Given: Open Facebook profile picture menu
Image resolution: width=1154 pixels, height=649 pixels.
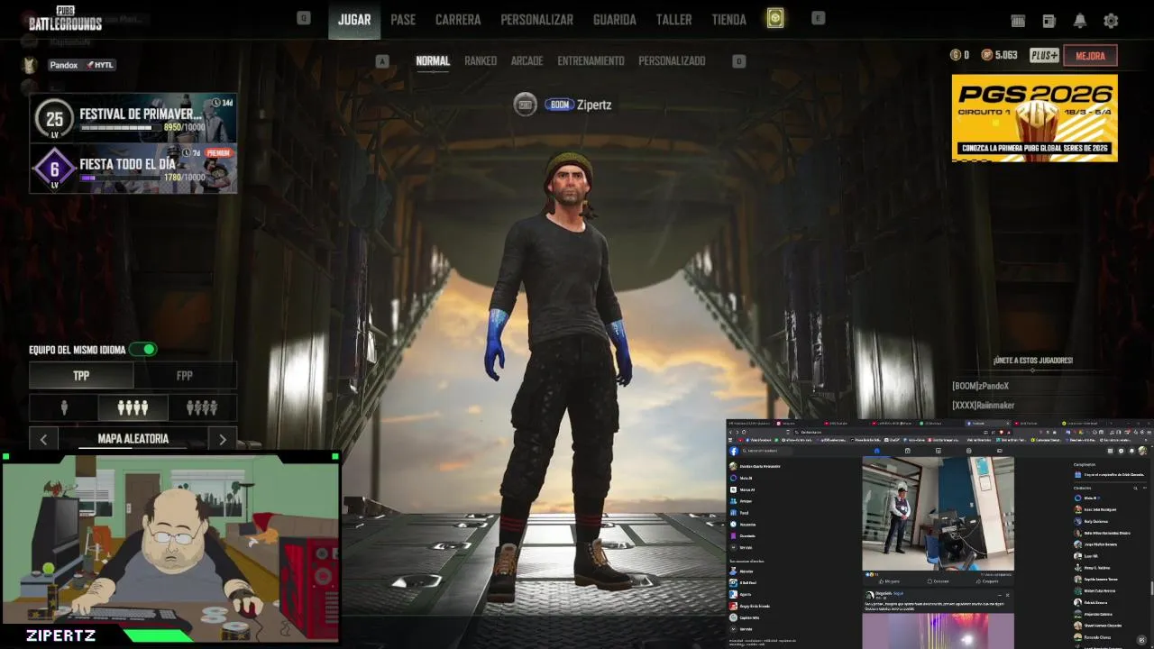Looking at the screenshot, I should (x=1142, y=451).
